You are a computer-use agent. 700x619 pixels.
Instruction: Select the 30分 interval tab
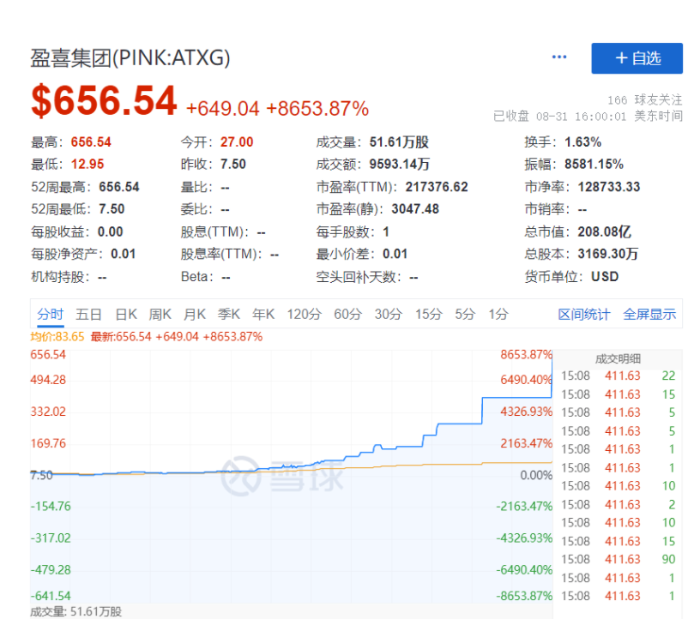click(x=389, y=314)
